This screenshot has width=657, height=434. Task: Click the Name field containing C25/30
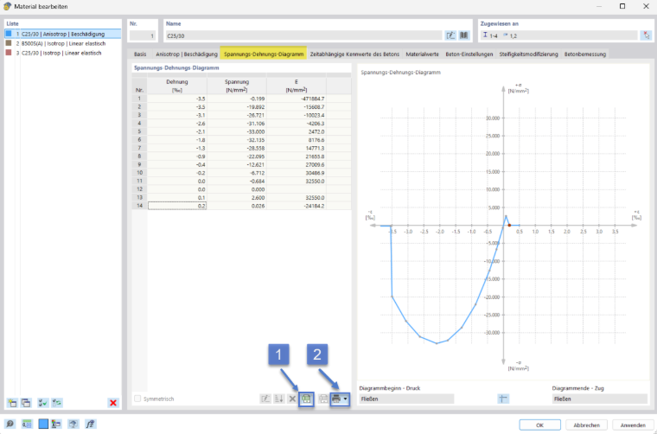[303, 35]
